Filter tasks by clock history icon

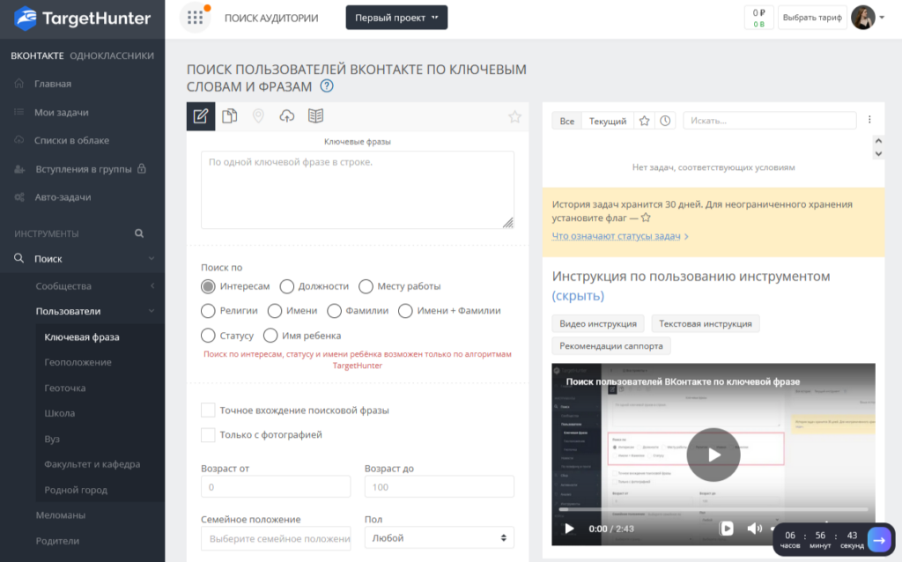click(x=665, y=121)
